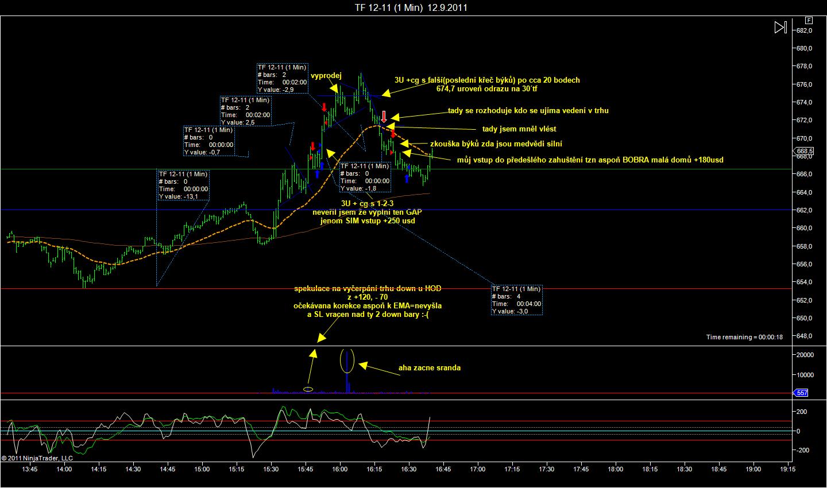Click the 20000 volume axis label

click(x=805, y=355)
